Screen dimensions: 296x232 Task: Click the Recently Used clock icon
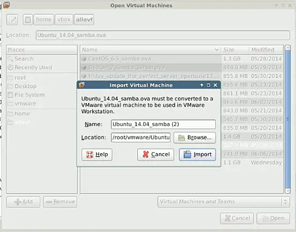[x=11, y=68]
